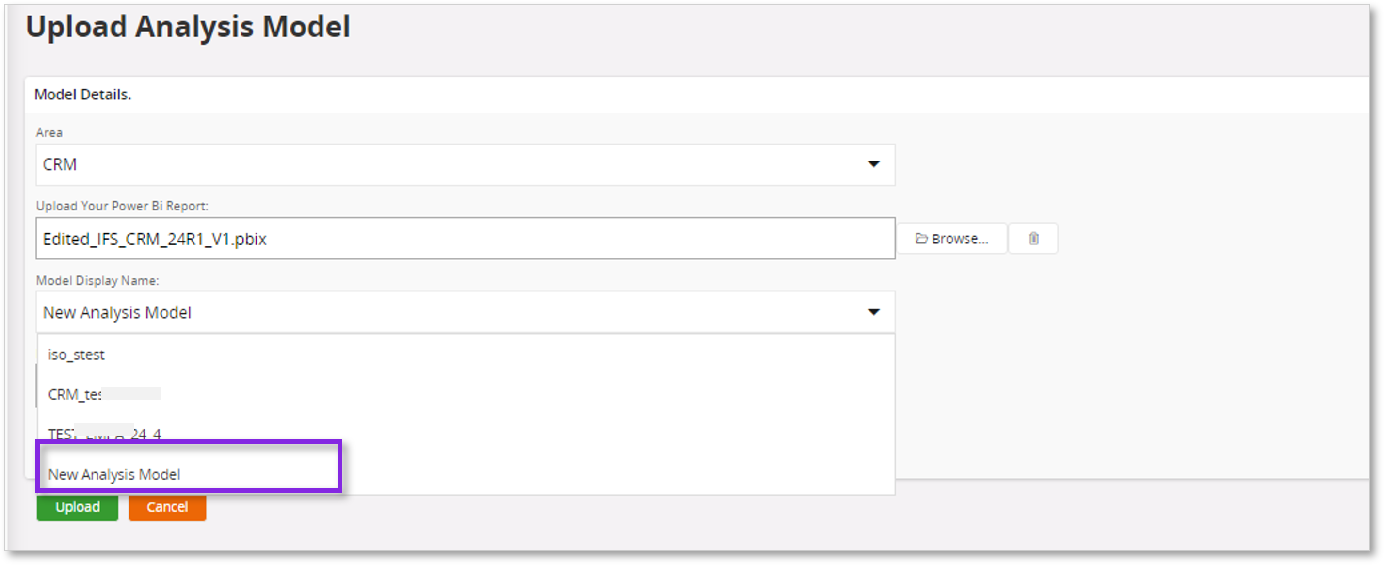
Task: Choose the CRM_tes model option
Action: tap(75, 395)
